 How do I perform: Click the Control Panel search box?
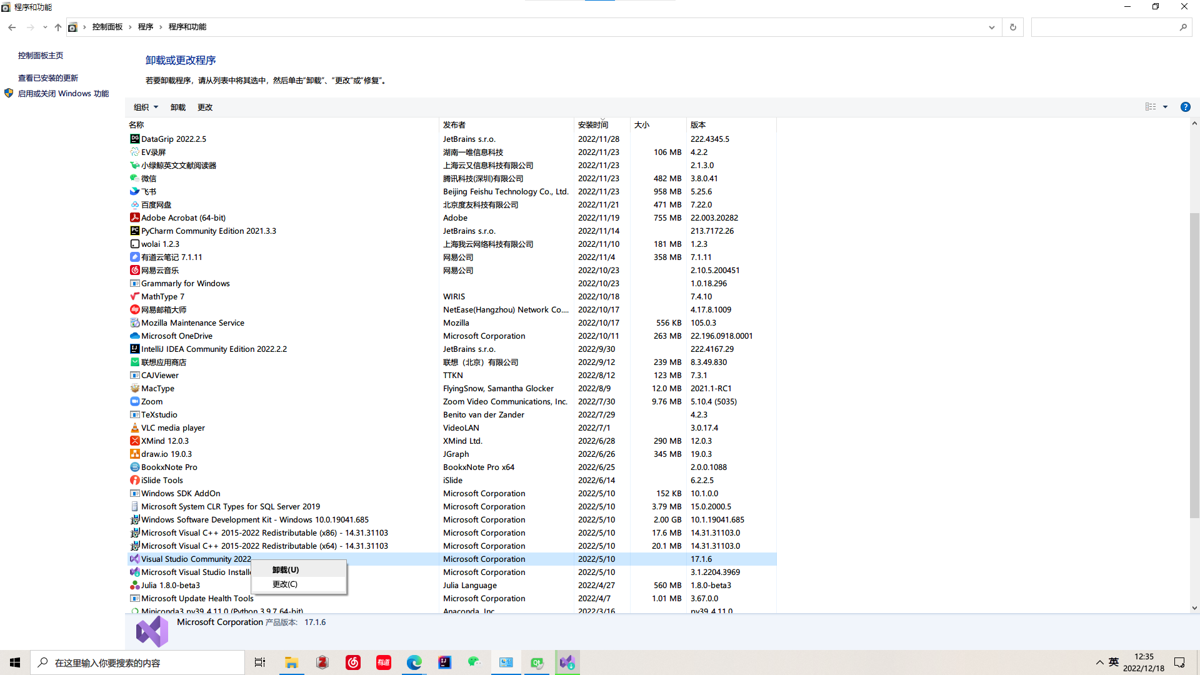(1104, 27)
